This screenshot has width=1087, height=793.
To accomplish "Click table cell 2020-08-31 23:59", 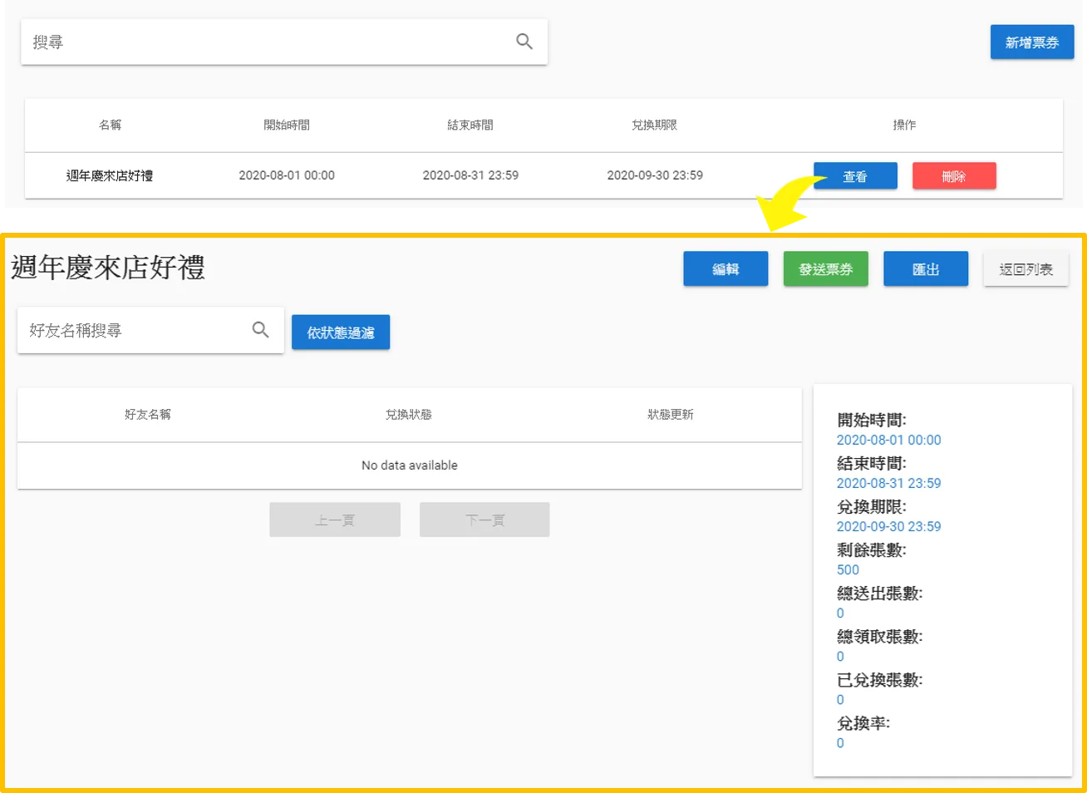I will point(470,175).
